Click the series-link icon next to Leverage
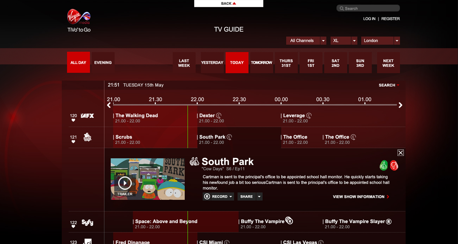The height and width of the screenshot is (244, 458). [309, 115]
